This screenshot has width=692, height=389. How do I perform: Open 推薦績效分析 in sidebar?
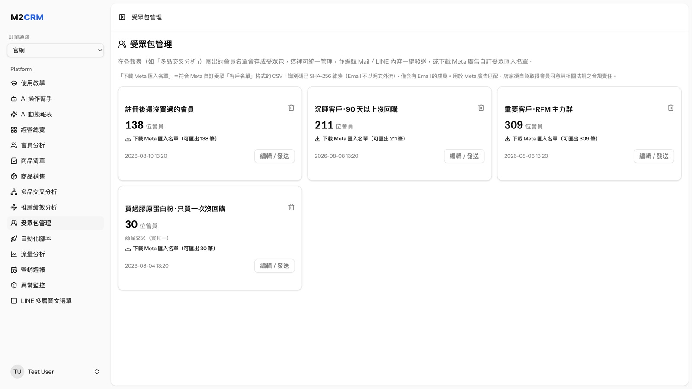click(55, 207)
